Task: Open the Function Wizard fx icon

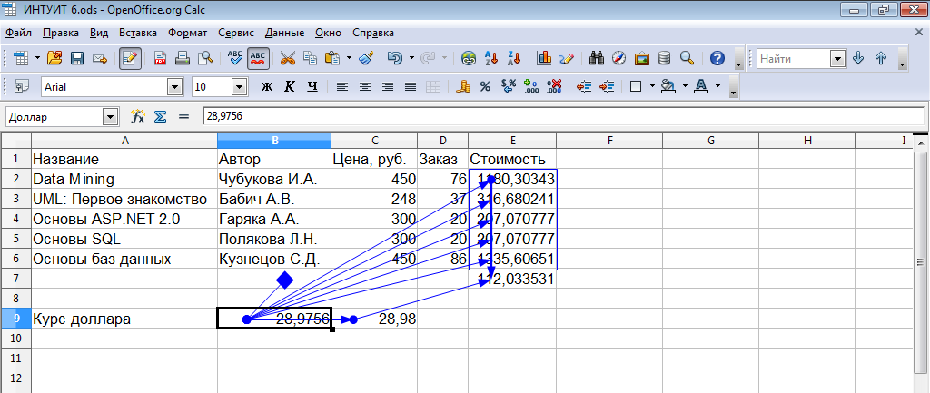Action: [138, 117]
